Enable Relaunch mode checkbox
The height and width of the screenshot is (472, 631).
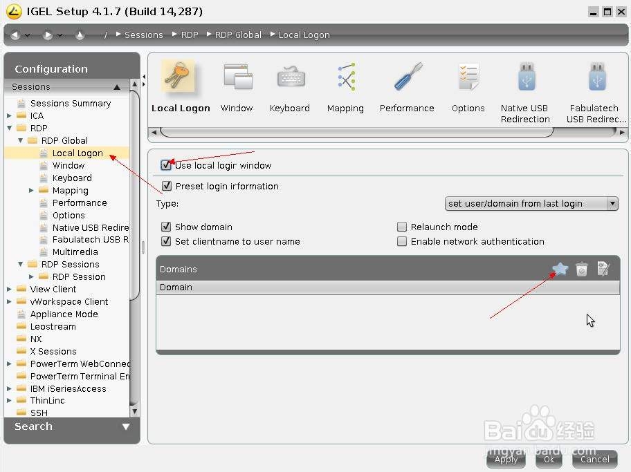(401, 227)
